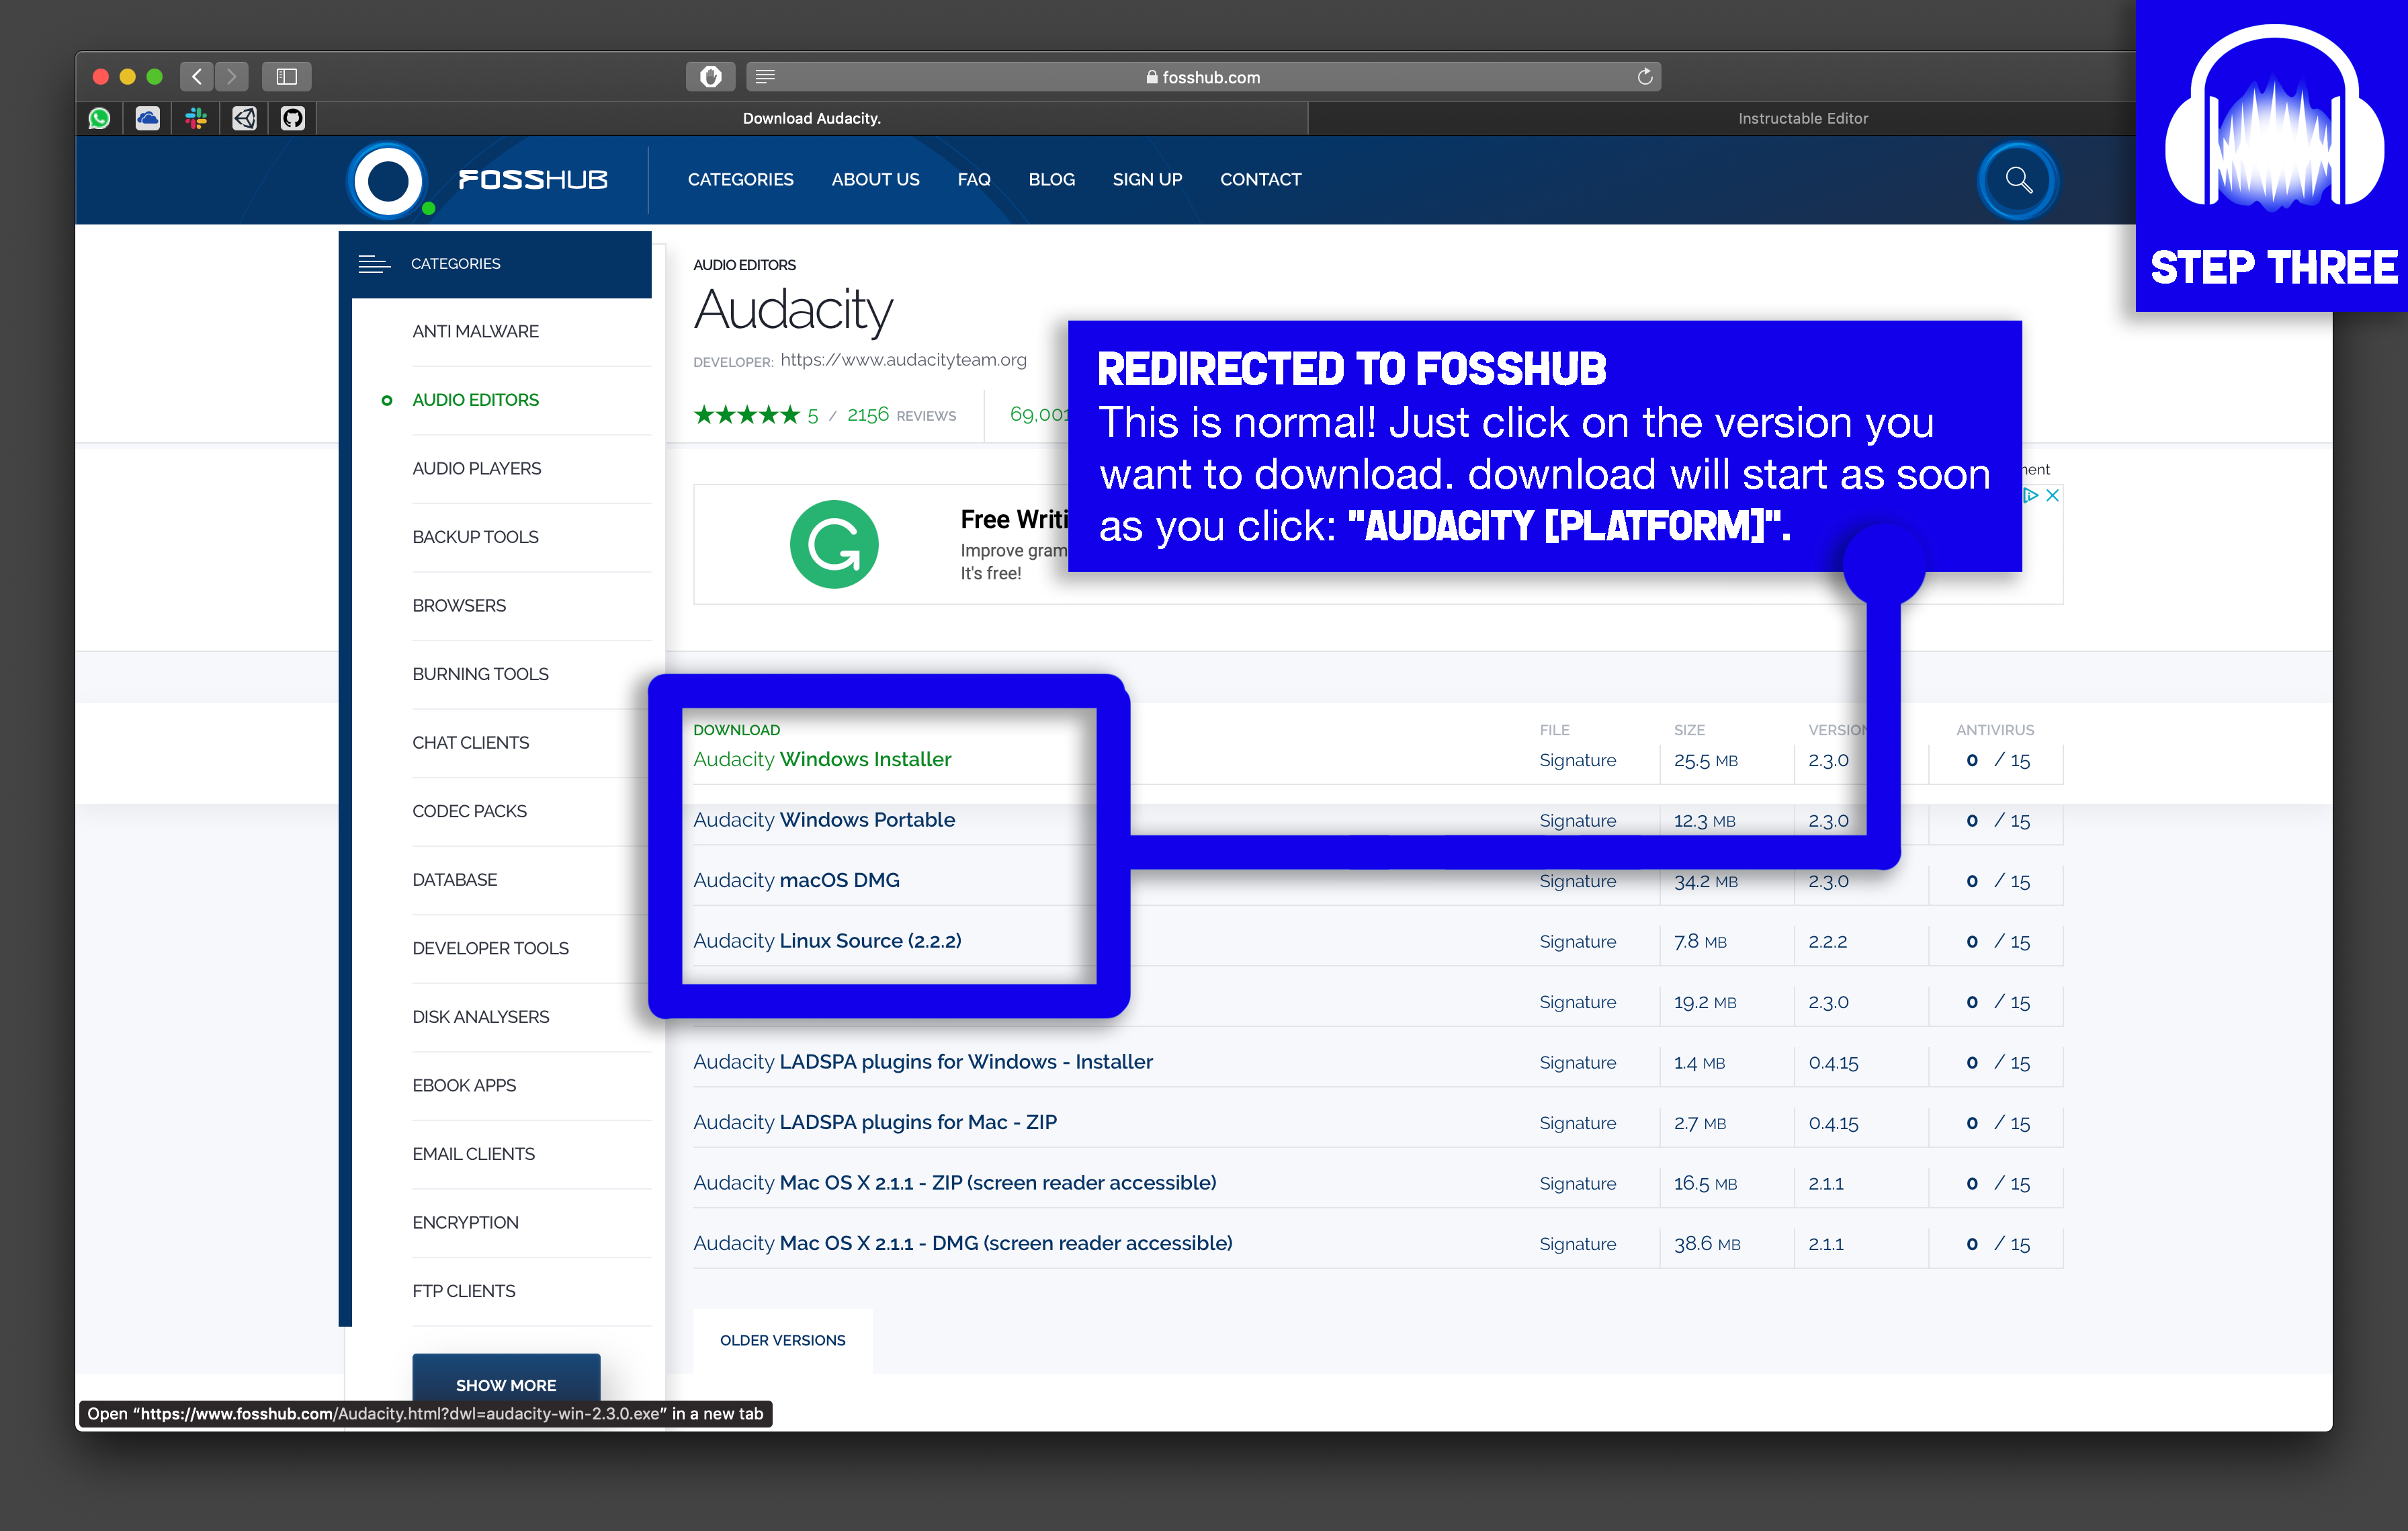Click the Grammarly logo in the ad

tap(834, 544)
